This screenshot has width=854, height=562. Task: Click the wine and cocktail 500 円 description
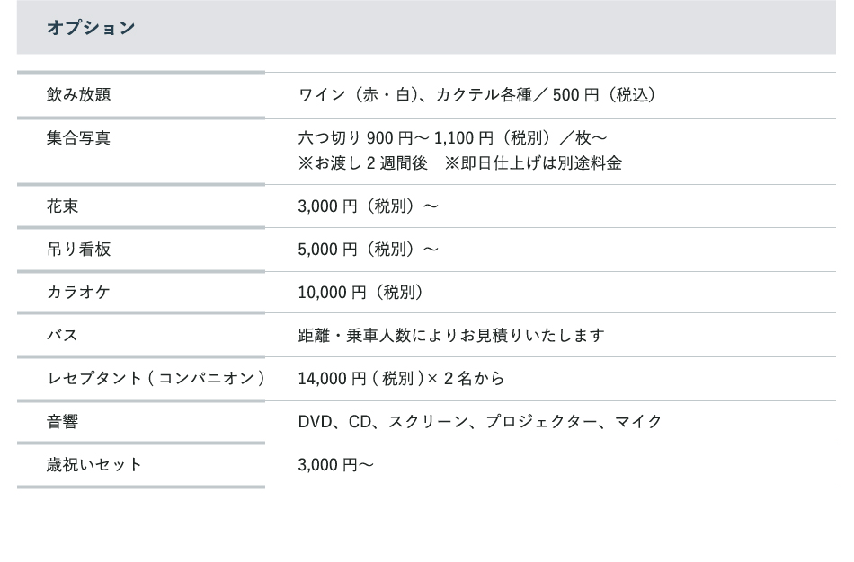(477, 95)
